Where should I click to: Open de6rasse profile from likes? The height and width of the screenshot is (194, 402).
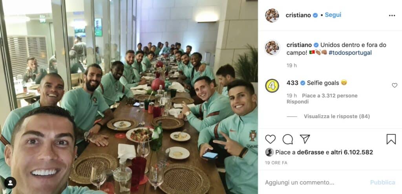coord(311,152)
